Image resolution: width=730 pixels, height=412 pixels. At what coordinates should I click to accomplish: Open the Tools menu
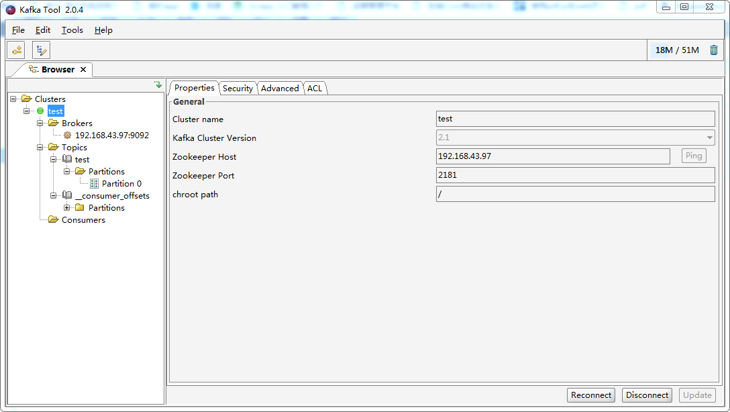tap(72, 30)
